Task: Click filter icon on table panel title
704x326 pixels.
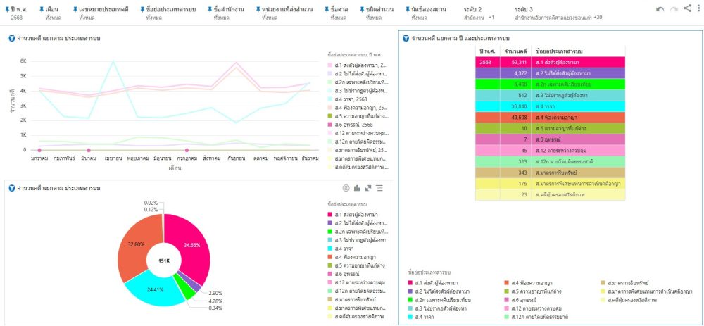Action: 406,38
